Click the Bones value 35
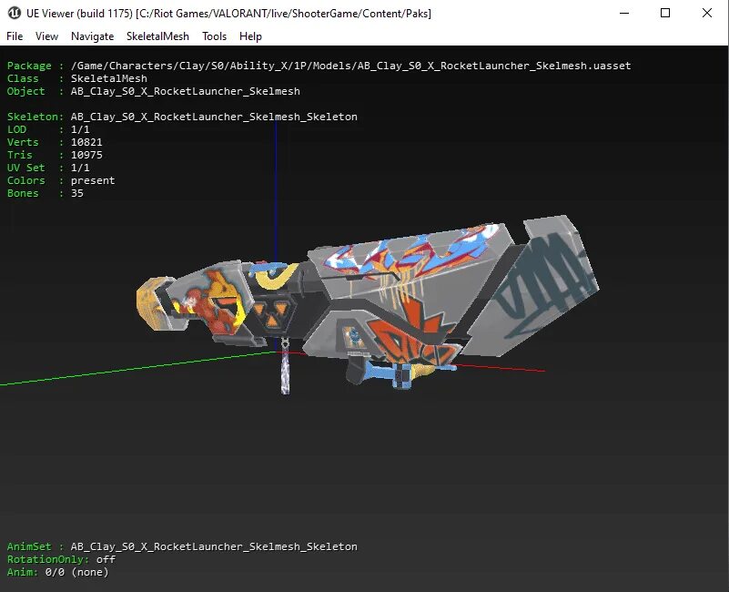Viewport: 729px width, 592px height. pos(77,193)
